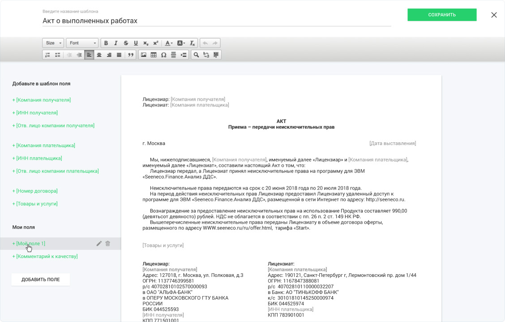Toggle bold formatting in the toolbar
Screen dimensions: 505x322
point(106,43)
